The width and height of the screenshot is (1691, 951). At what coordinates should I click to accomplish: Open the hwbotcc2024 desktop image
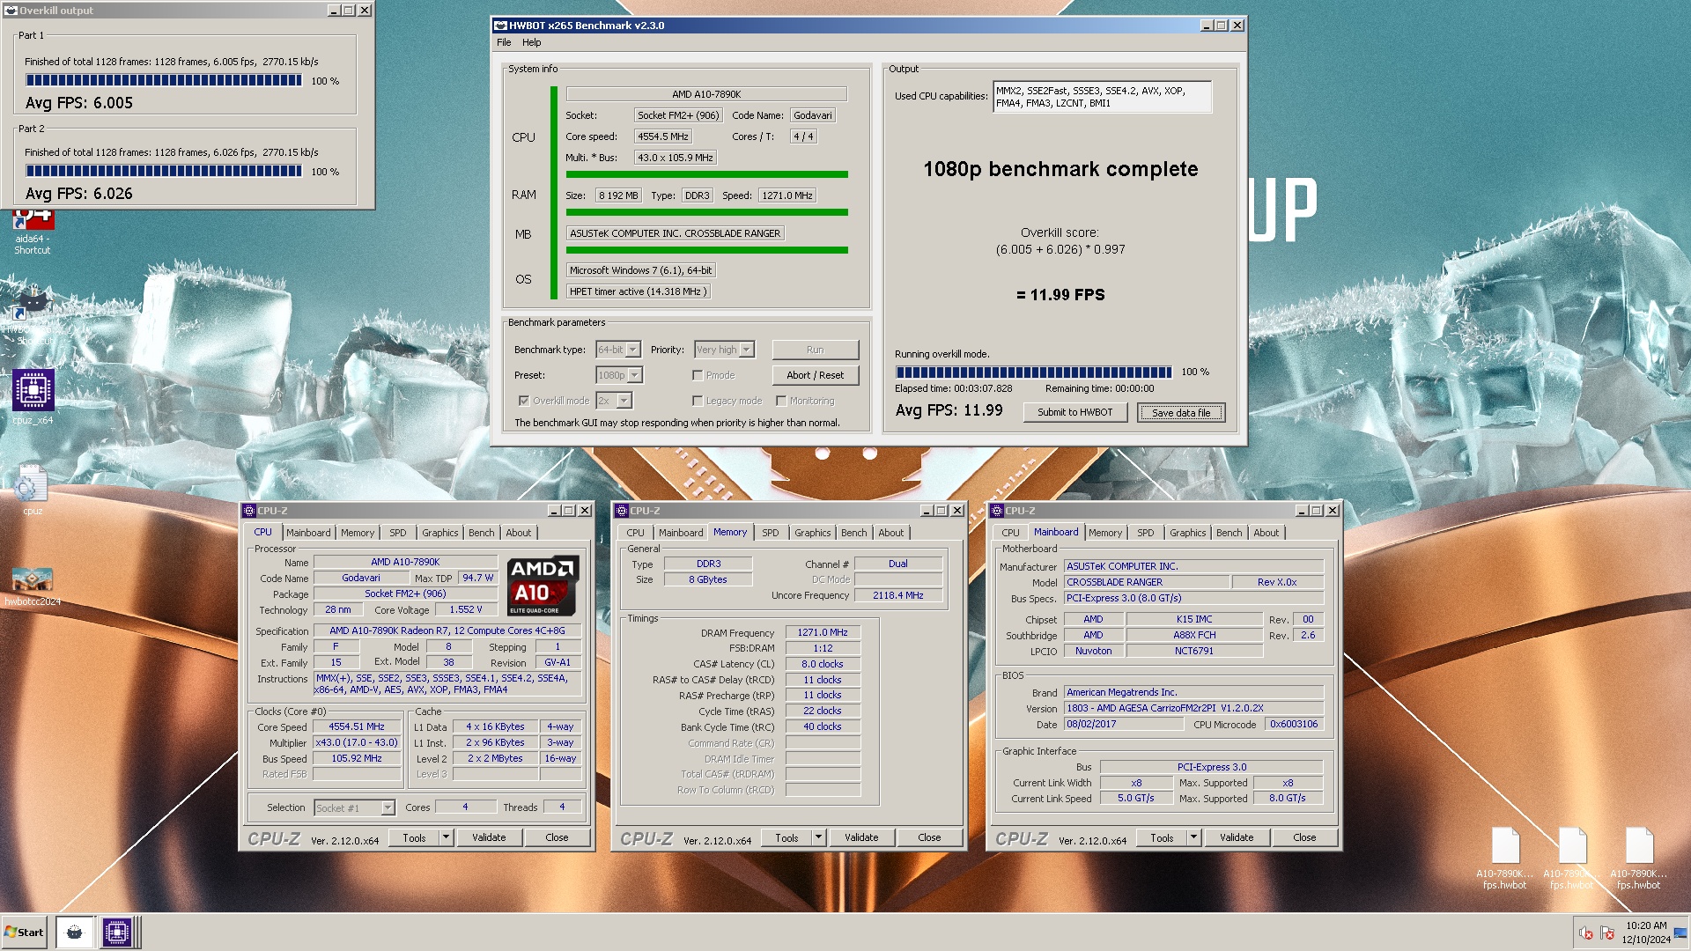click(x=33, y=586)
